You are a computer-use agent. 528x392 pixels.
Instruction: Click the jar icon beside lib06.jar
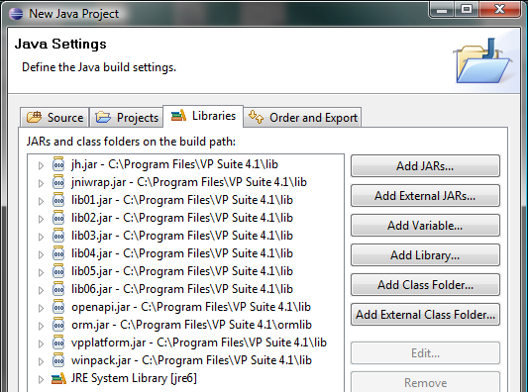(58, 289)
